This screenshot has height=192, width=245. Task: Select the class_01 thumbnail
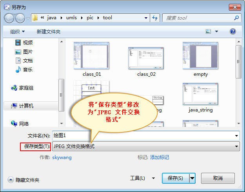(x=92, y=59)
